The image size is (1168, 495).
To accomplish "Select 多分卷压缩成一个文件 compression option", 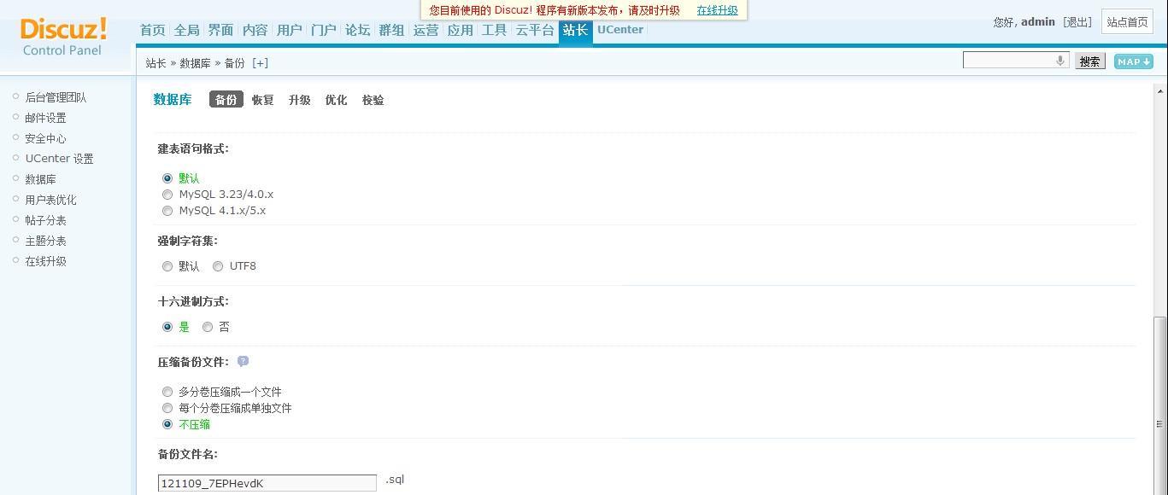I will 167,391.
